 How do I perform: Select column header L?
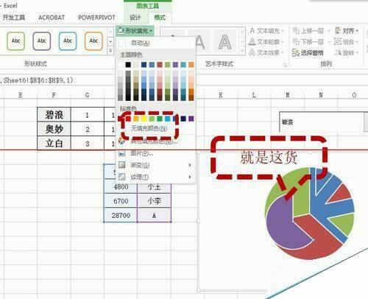coord(254,95)
